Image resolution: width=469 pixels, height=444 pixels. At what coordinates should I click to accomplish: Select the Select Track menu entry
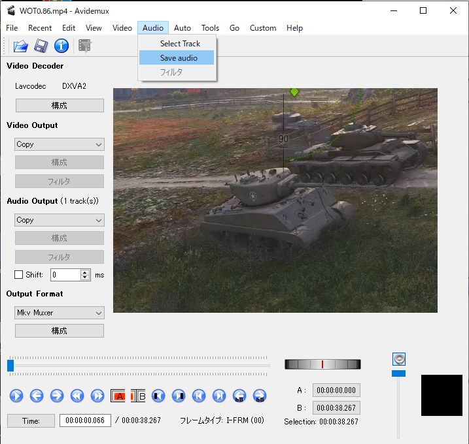(180, 44)
